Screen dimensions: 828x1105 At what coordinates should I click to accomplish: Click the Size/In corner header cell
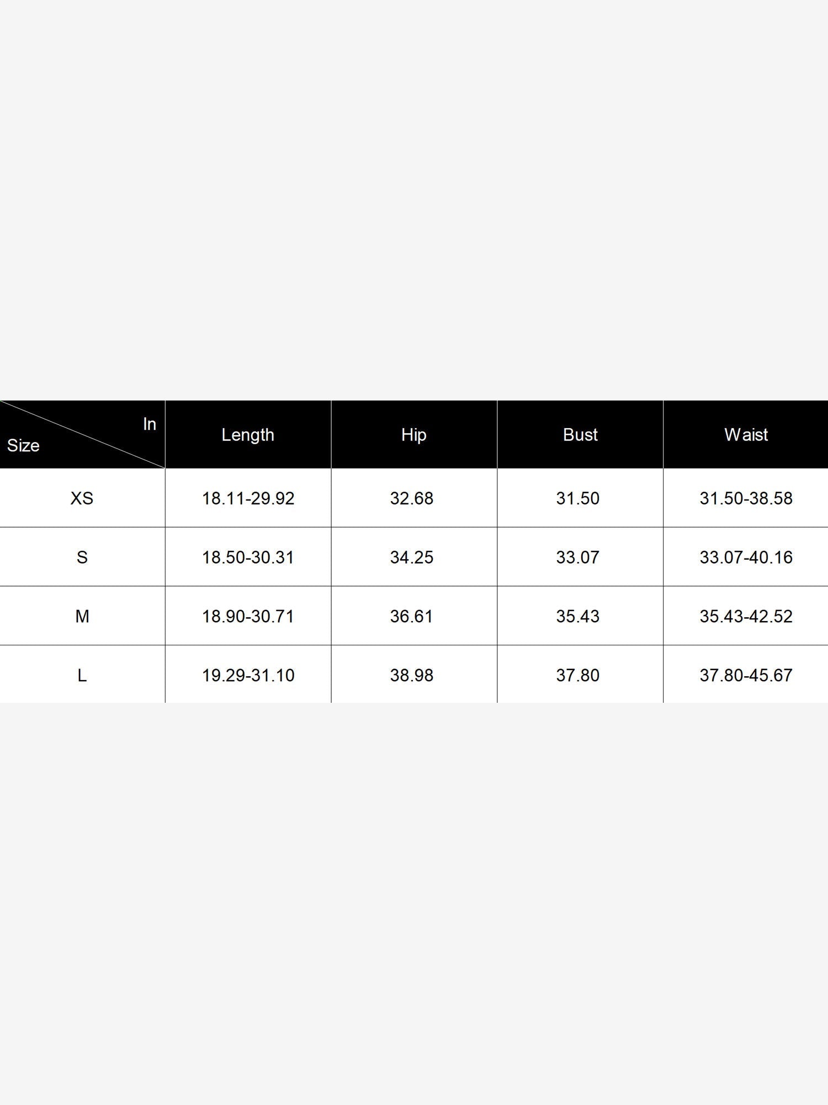pyautogui.click(x=82, y=435)
